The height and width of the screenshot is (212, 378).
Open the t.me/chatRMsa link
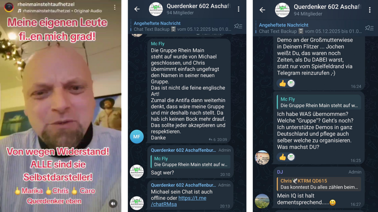178,201
